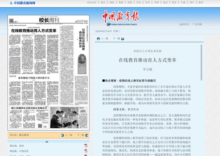Click the 返回首页 link
The height and width of the screenshot is (156, 220).
184,24
